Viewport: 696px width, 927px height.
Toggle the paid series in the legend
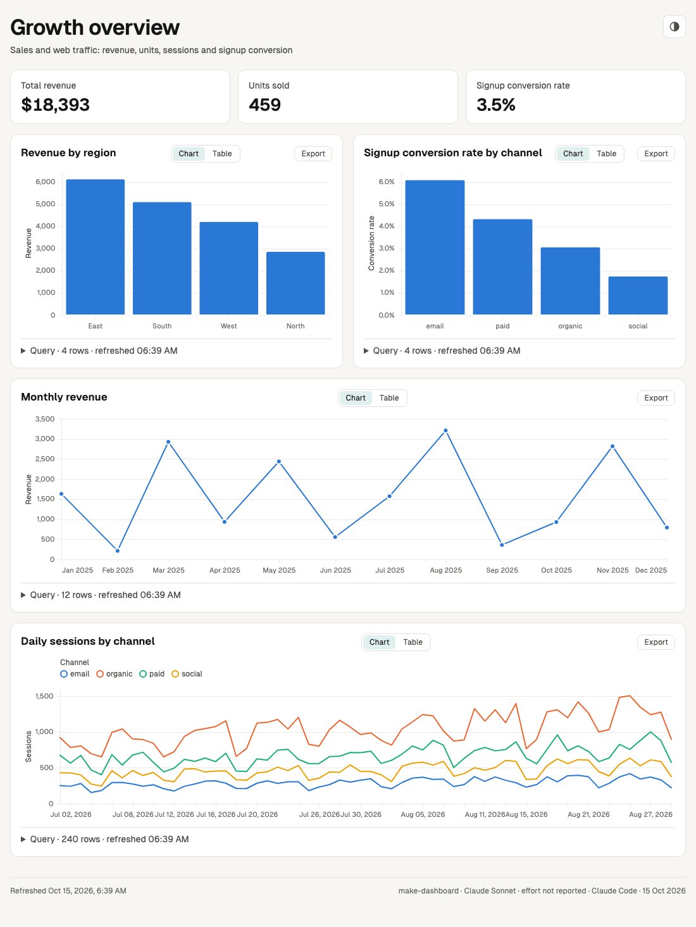click(x=152, y=674)
